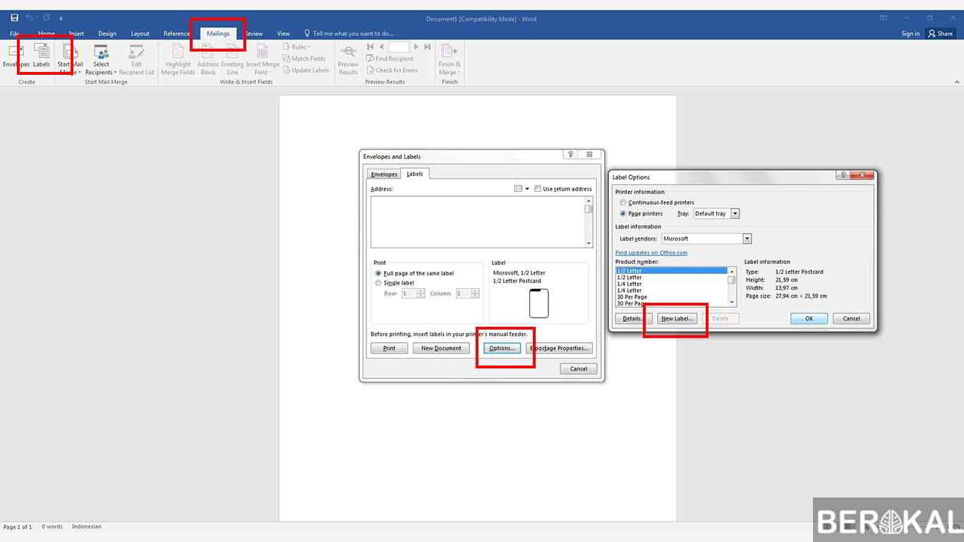Click the Print button
964x542 pixels.
click(x=389, y=348)
